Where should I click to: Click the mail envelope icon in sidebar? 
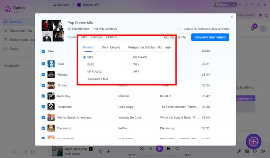tap(33, 152)
